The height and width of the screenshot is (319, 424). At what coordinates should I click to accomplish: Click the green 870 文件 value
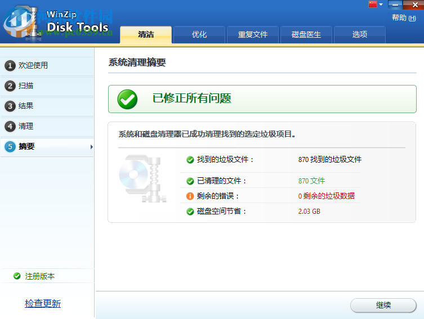click(311, 181)
